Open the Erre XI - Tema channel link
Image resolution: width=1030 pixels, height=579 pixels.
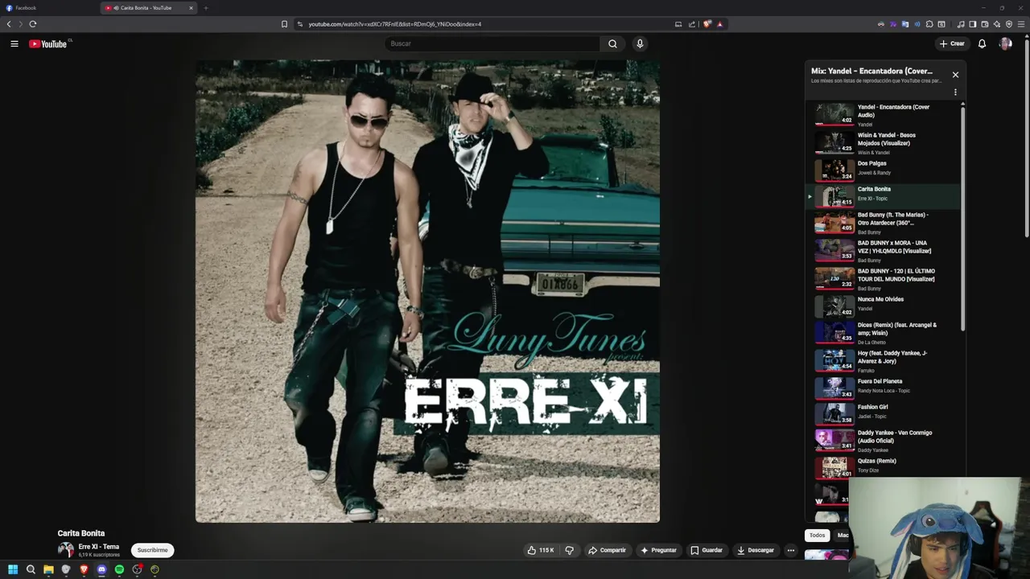click(x=98, y=547)
